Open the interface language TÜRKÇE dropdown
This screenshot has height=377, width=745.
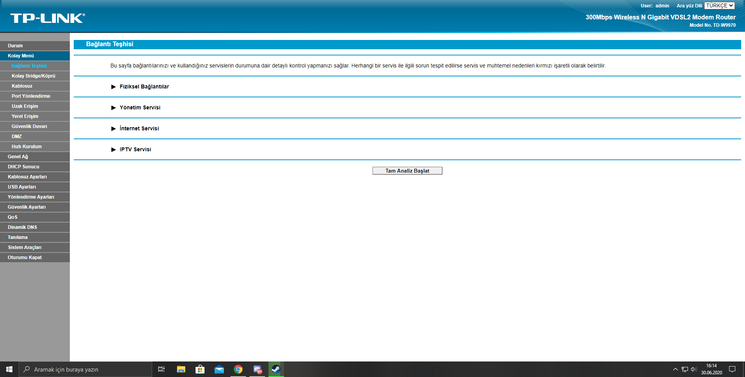coord(719,5)
